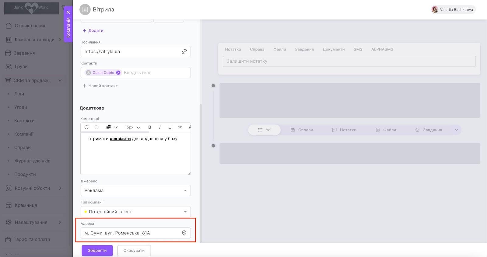Select the Файли timeline filter
This screenshot has width=487, height=257.
click(x=386, y=130)
